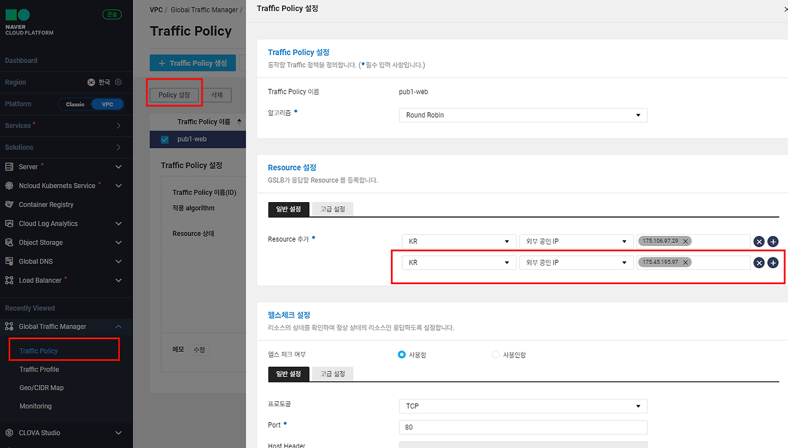Image resolution: width=788 pixels, height=448 pixels.
Task: Click the Region settings gear icon
Action: pos(119,82)
